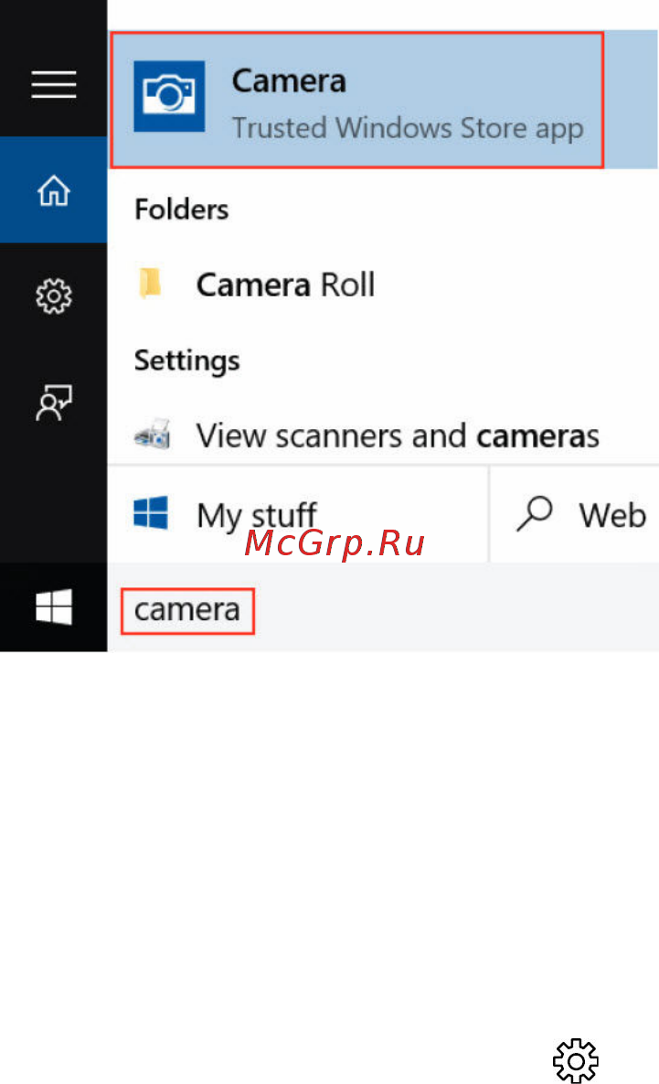Click the Folders section heading
Viewport: 659px width, 1084px height.
181,209
